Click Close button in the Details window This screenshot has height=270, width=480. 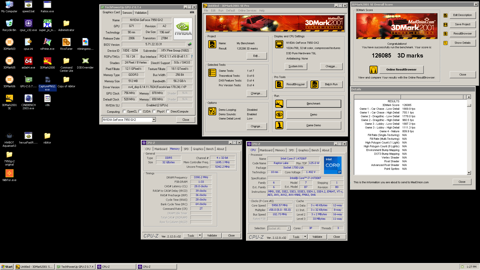[462, 182]
